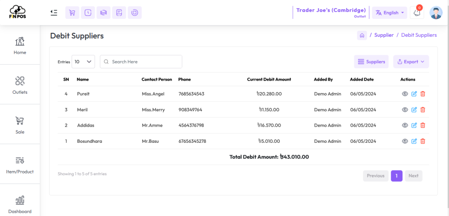Select the Pureit name cell
Image resolution: width=449 pixels, height=216 pixels.
tap(83, 94)
